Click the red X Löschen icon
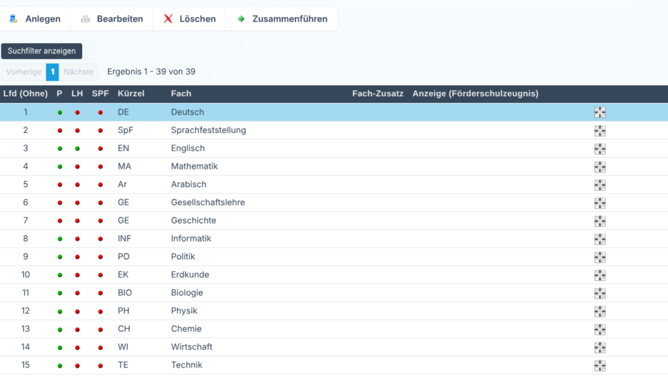 pos(168,19)
